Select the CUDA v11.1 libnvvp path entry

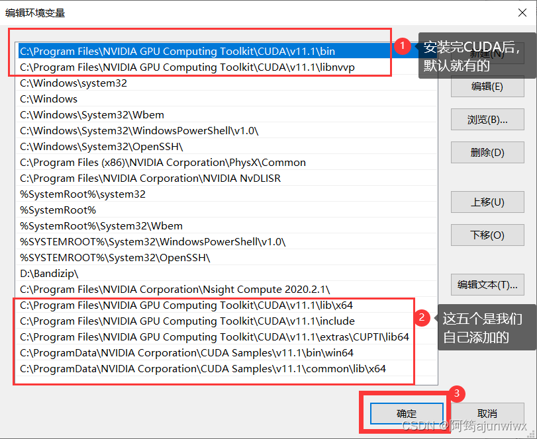tap(226, 67)
